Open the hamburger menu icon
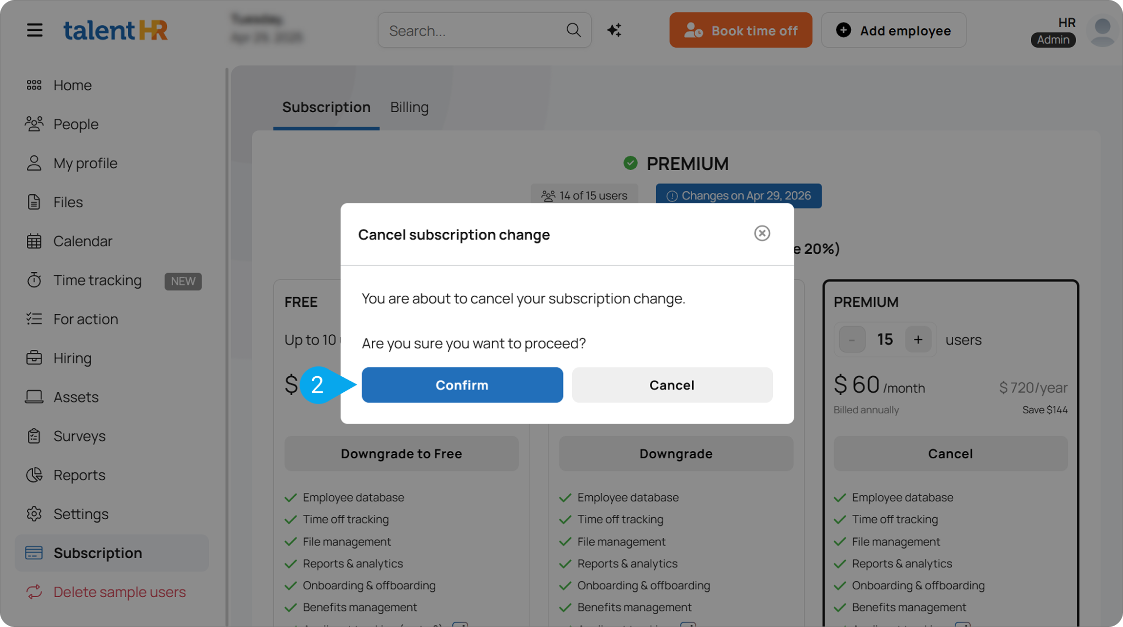This screenshot has height=627, width=1123. click(35, 30)
